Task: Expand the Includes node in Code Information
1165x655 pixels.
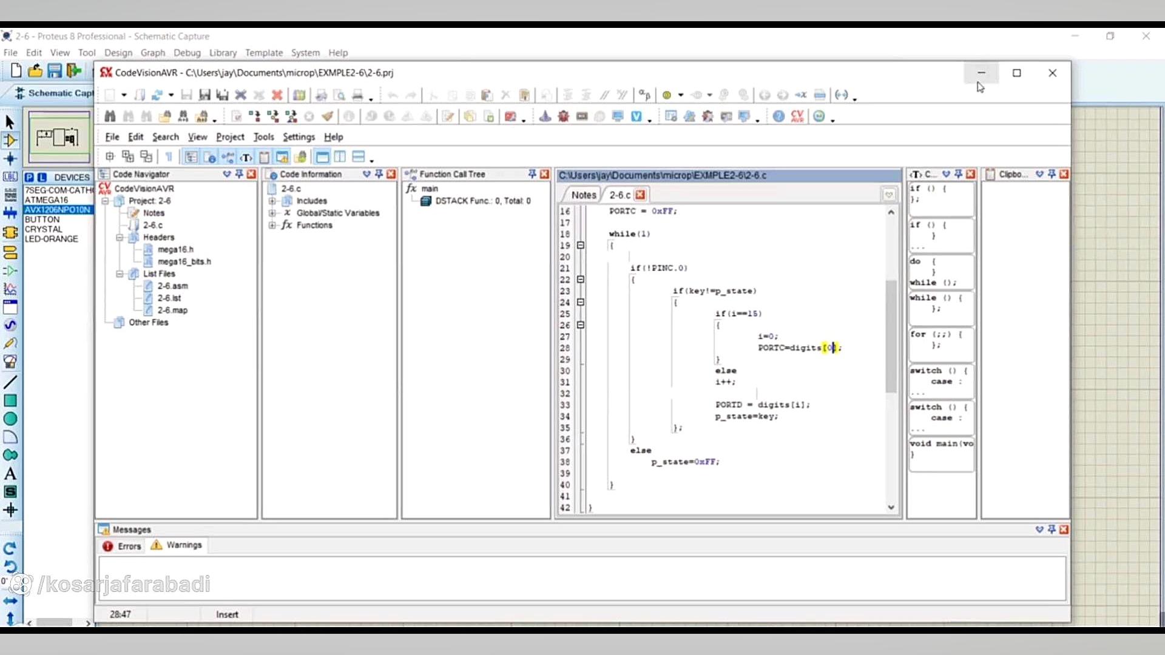Action: 272,201
